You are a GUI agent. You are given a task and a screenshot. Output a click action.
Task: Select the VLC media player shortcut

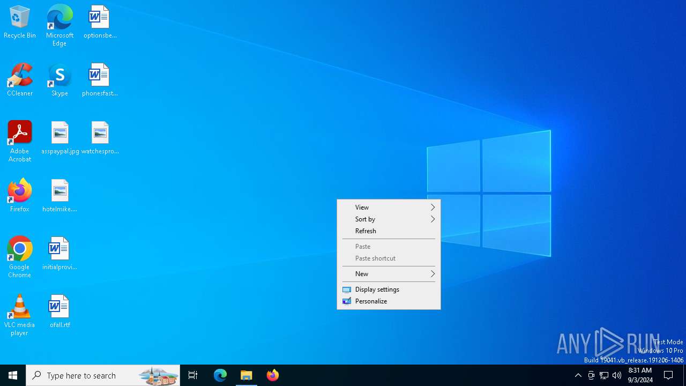pyautogui.click(x=20, y=315)
